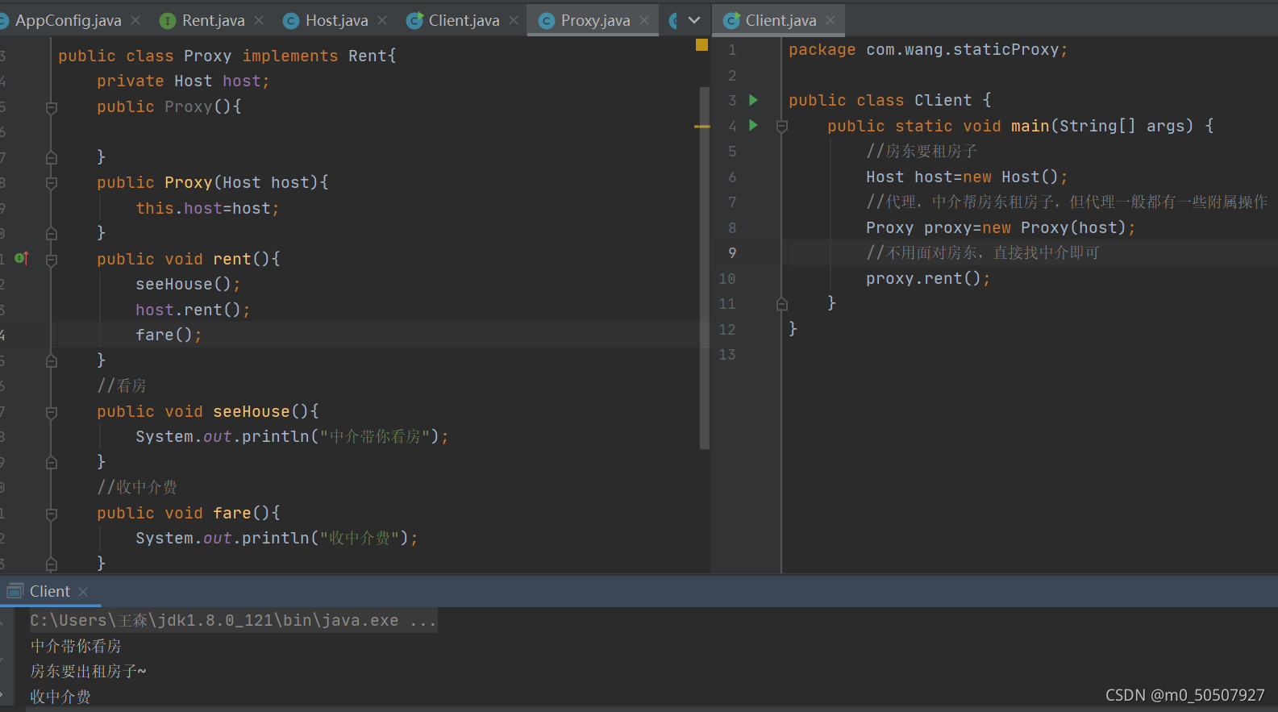The width and height of the screenshot is (1278, 712).
Task: Collapse seeHouse() method fold marker
Action: (52, 412)
